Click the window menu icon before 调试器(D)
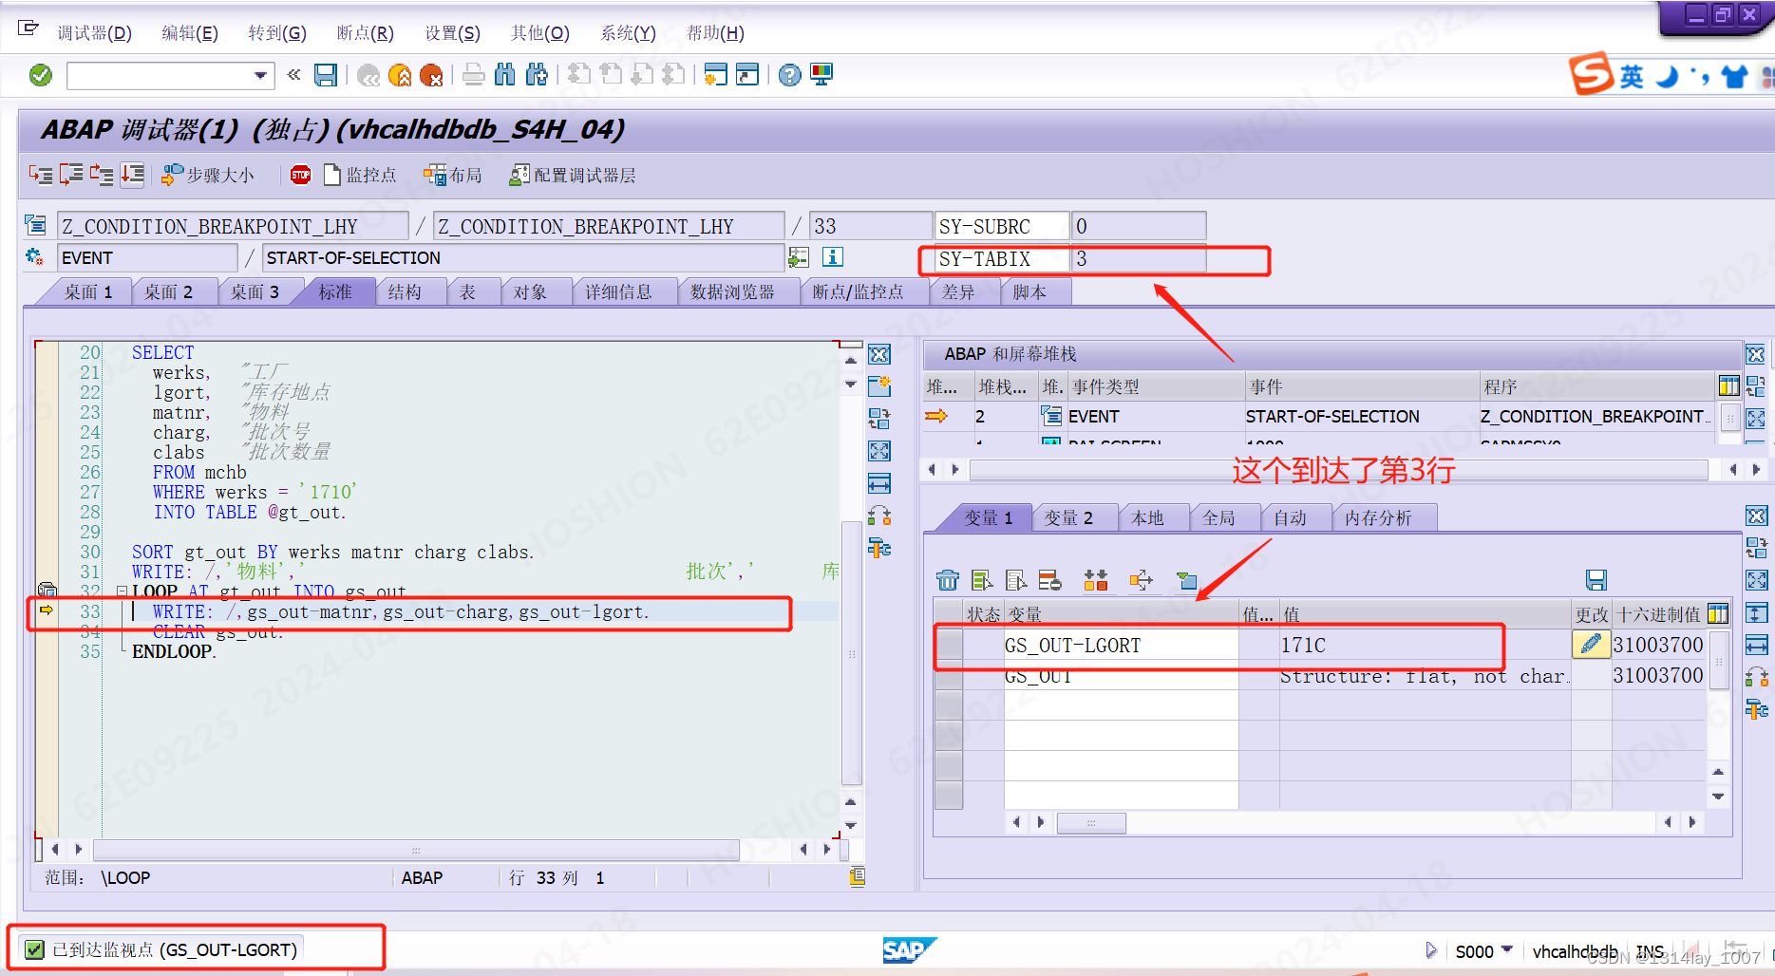 pos(28,28)
